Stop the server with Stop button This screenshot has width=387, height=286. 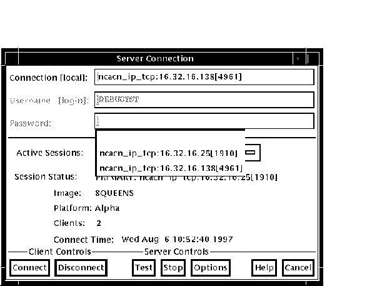173,268
